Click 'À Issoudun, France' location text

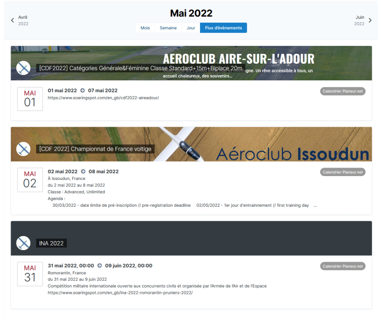pos(66,179)
